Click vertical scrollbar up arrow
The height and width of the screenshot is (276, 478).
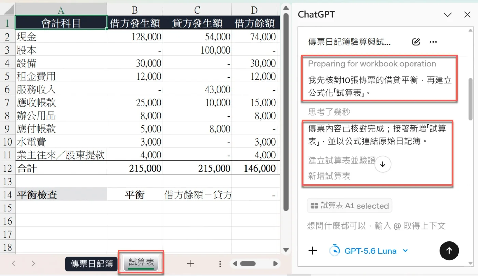286,8
